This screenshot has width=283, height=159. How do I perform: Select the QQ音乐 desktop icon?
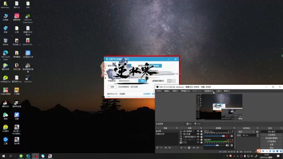click(5, 128)
